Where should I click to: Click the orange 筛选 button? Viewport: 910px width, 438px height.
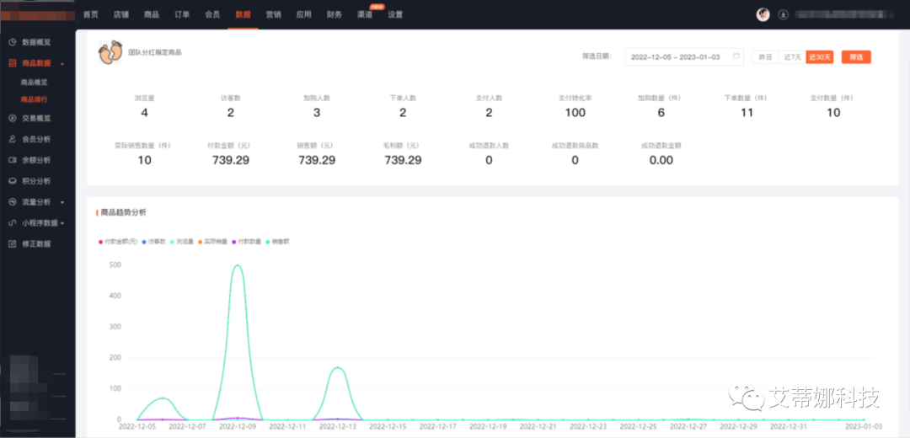(856, 56)
